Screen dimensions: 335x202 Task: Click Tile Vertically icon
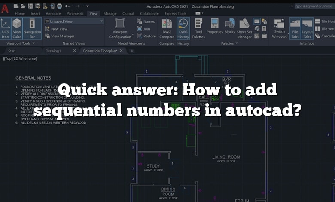317,28
